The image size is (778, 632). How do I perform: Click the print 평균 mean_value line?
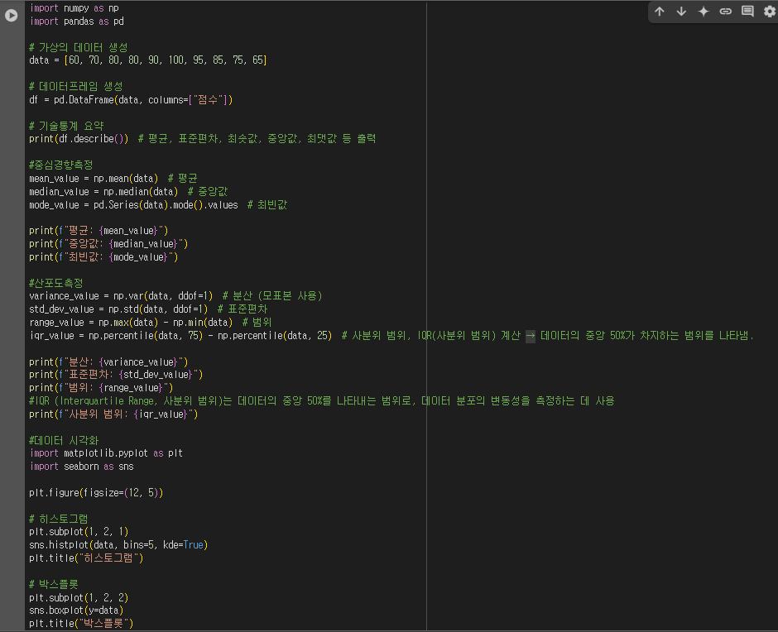(x=98, y=230)
